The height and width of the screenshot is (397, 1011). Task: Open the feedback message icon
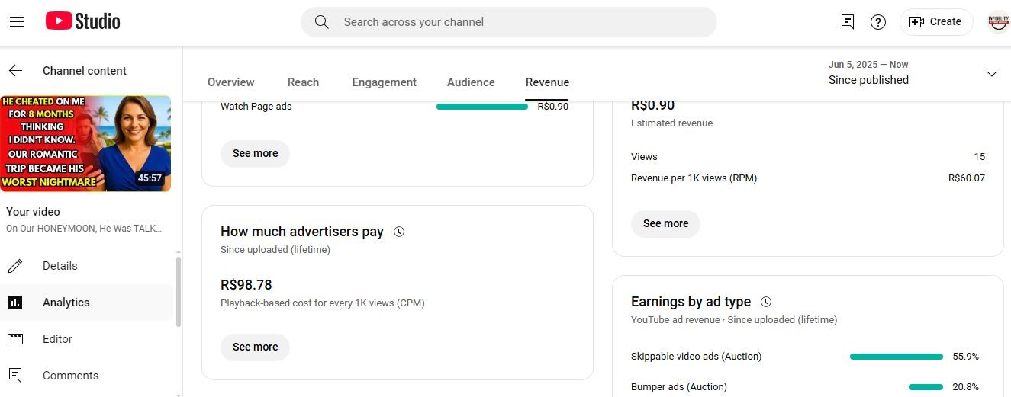coord(847,22)
